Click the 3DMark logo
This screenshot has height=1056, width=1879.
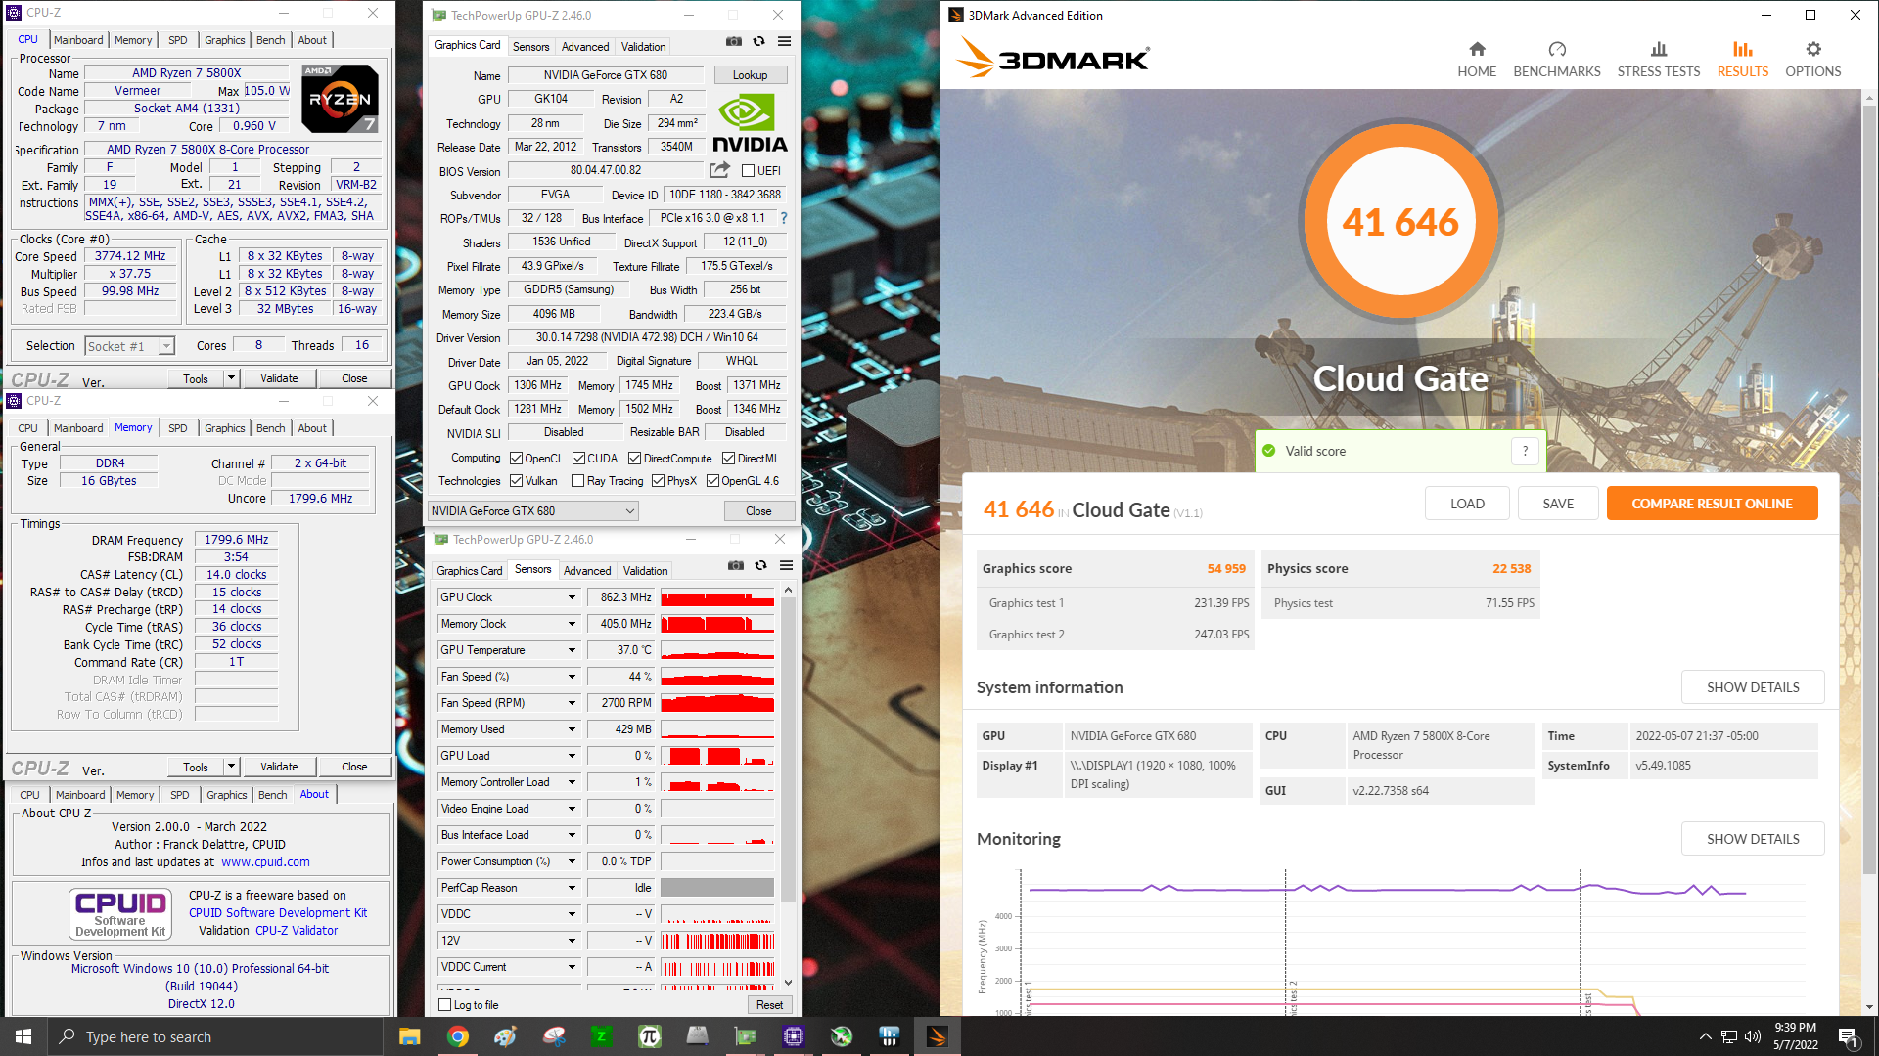click(1053, 57)
